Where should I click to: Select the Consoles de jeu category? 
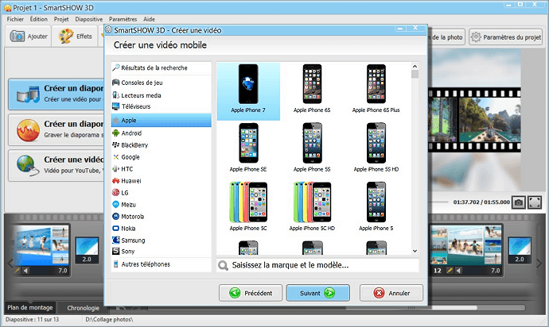click(x=162, y=83)
